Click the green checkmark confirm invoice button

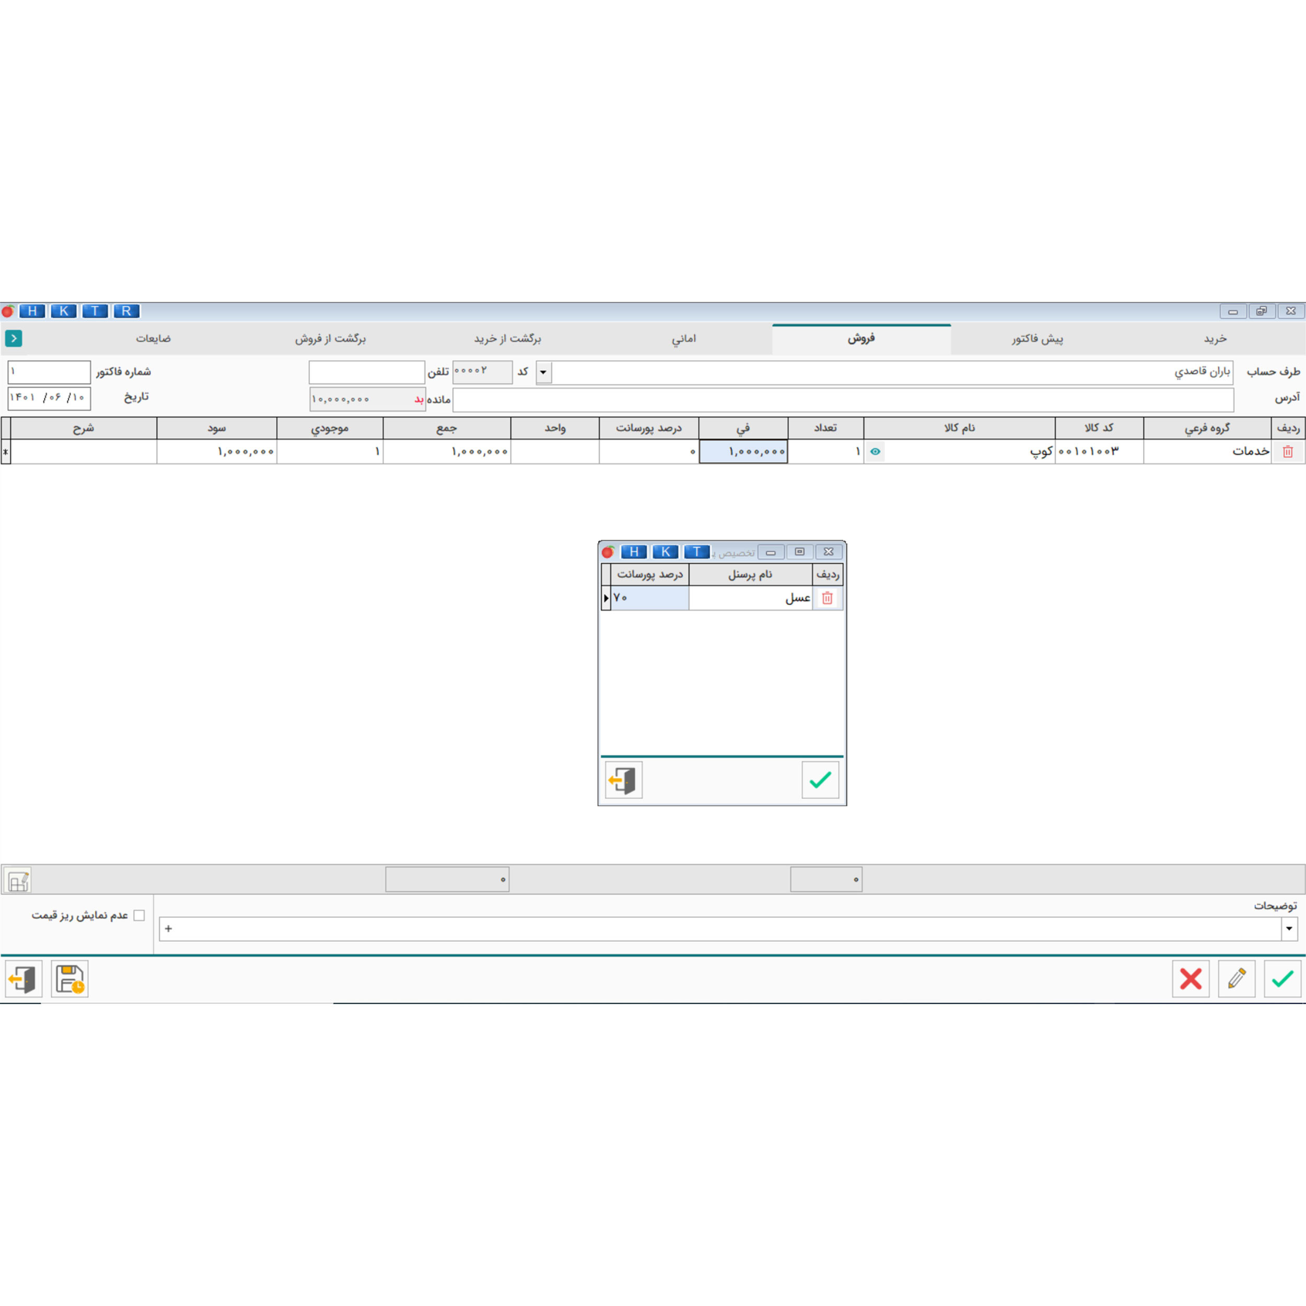1282,979
